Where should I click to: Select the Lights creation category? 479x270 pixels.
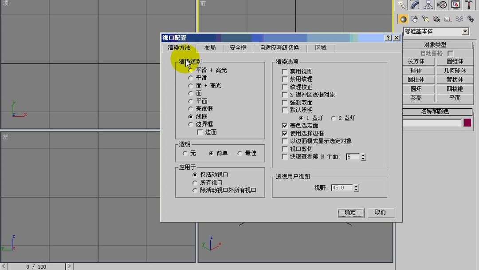tap(425, 19)
